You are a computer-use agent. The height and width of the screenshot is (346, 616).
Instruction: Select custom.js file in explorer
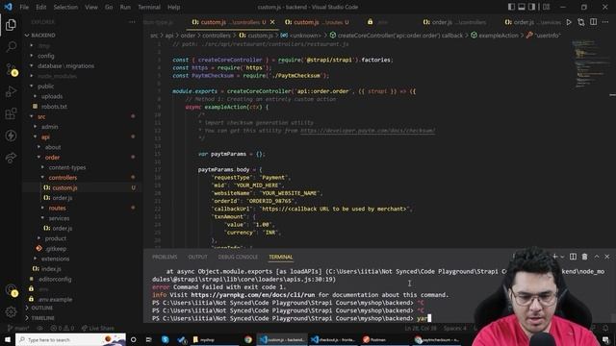coord(64,188)
